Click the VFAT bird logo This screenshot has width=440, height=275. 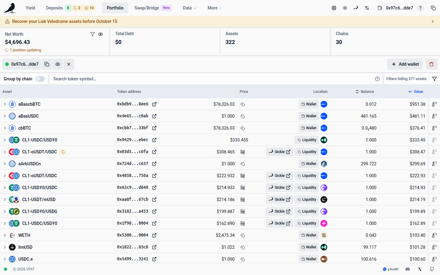[10, 8]
